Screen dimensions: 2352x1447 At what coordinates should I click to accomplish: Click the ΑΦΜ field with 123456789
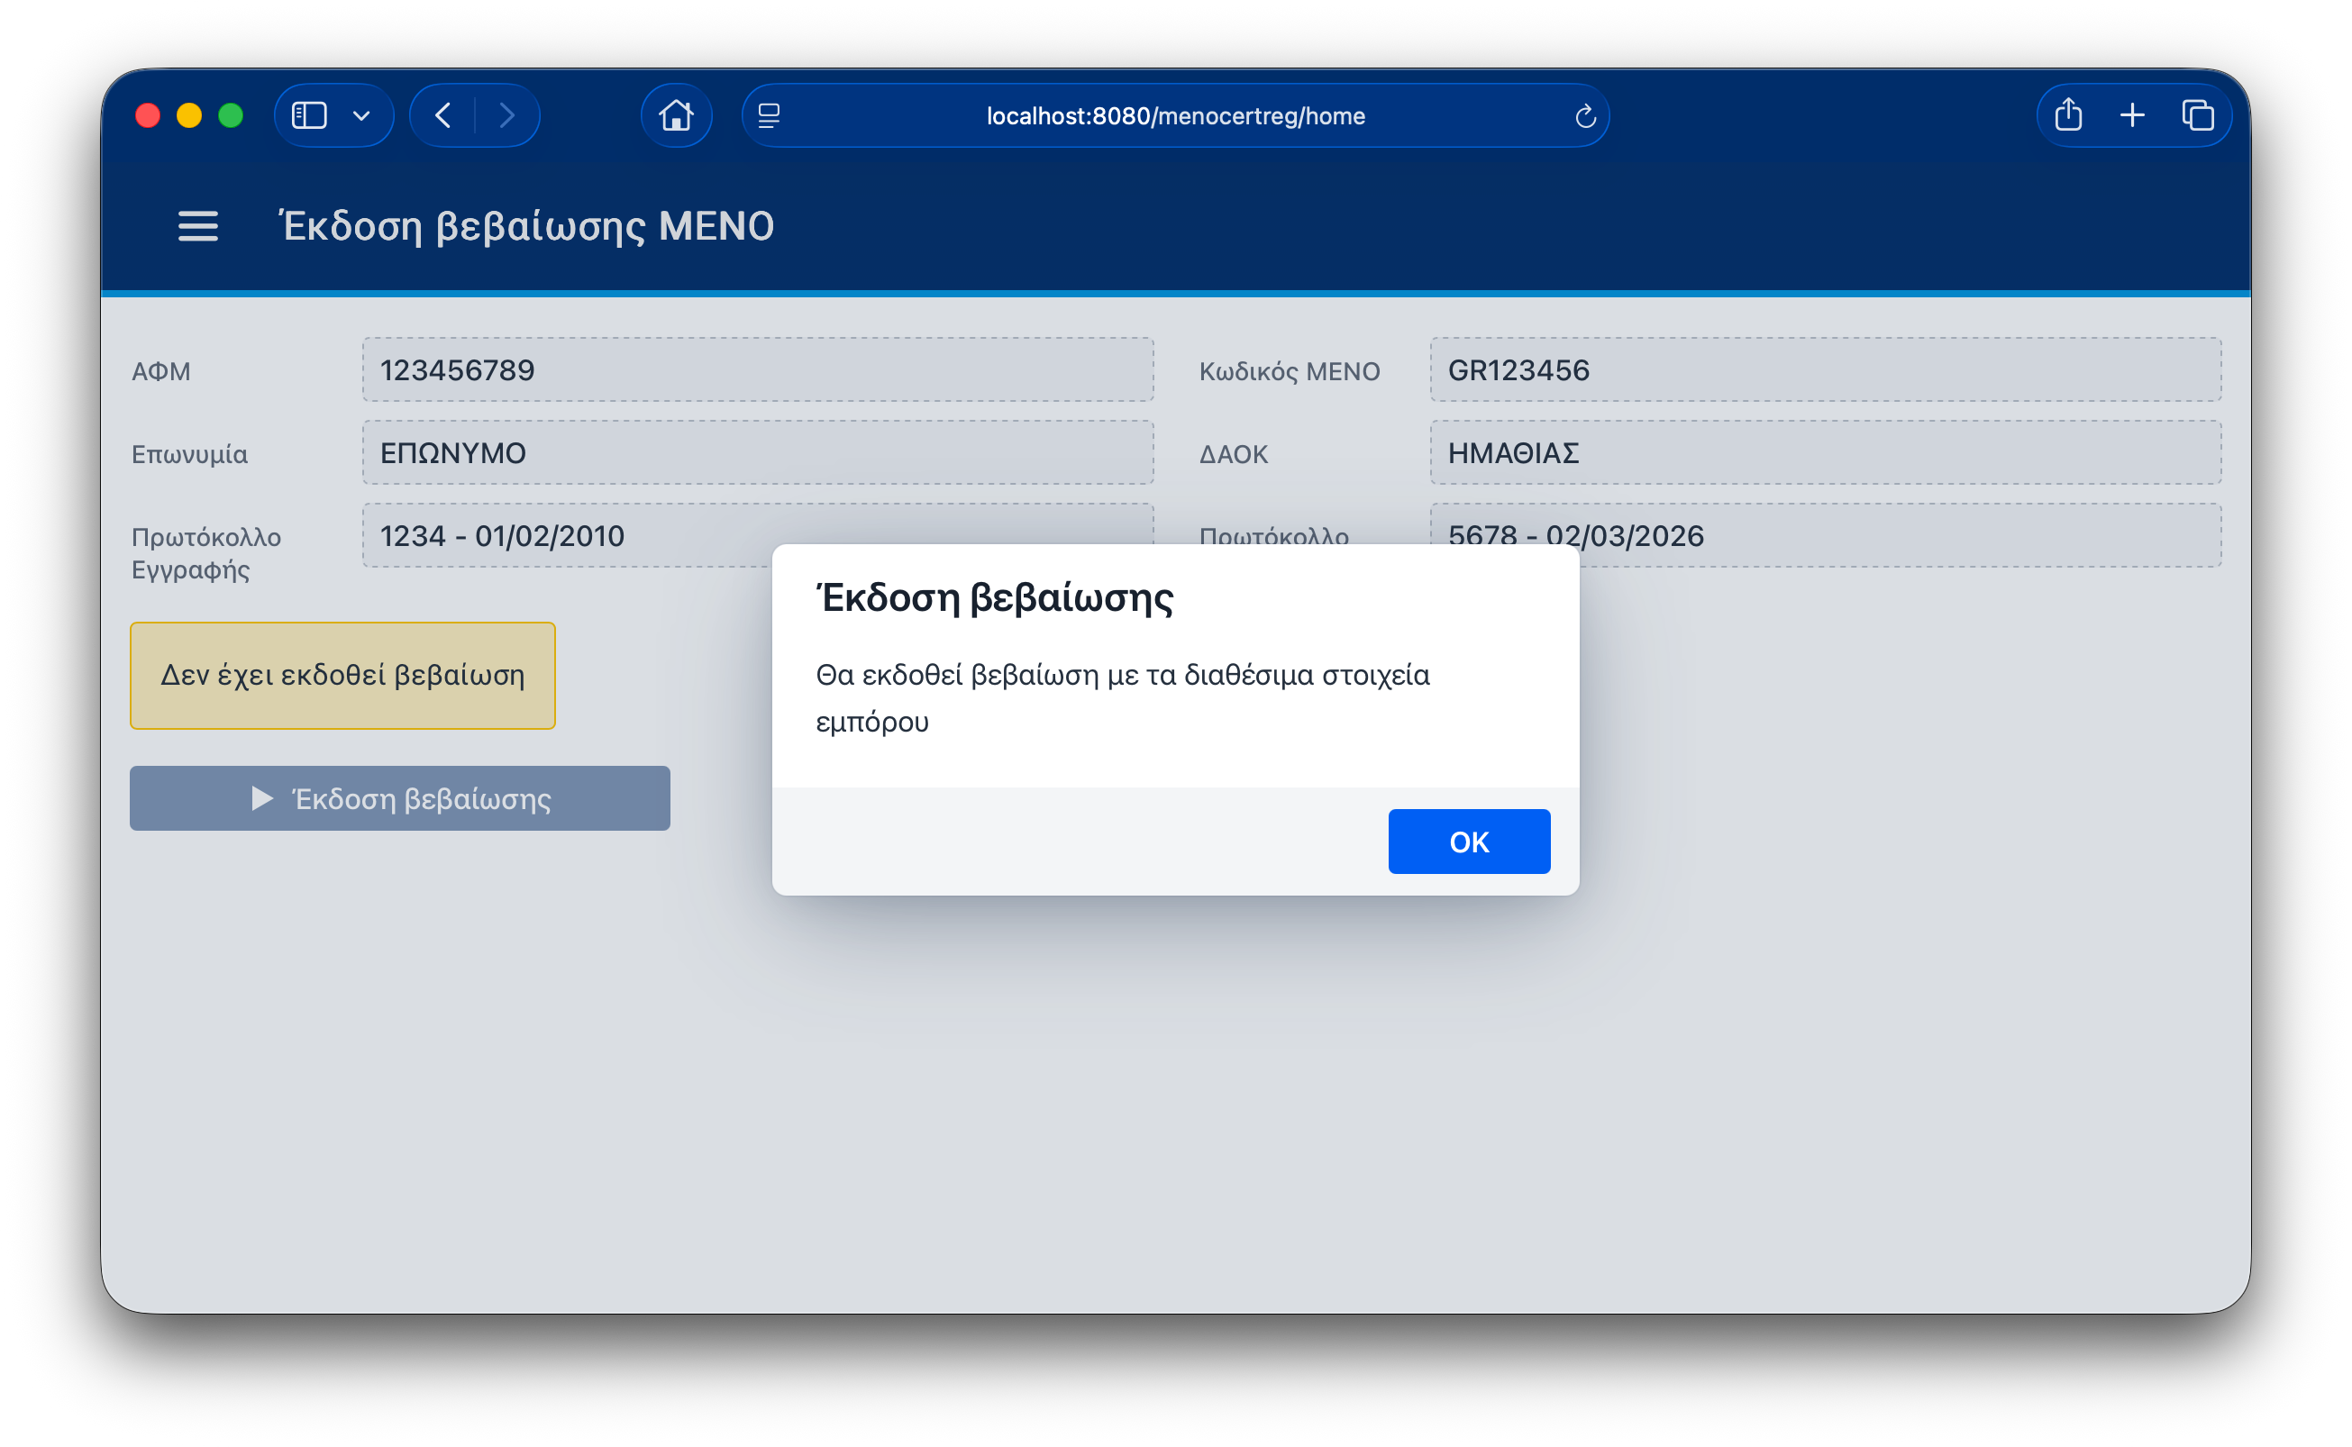coord(757,369)
